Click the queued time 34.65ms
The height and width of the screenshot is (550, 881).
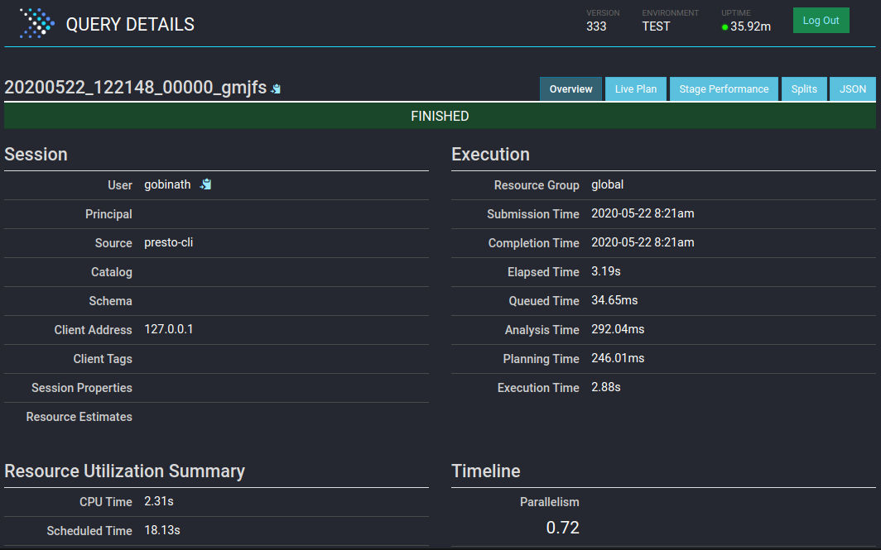[x=614, y=300]
